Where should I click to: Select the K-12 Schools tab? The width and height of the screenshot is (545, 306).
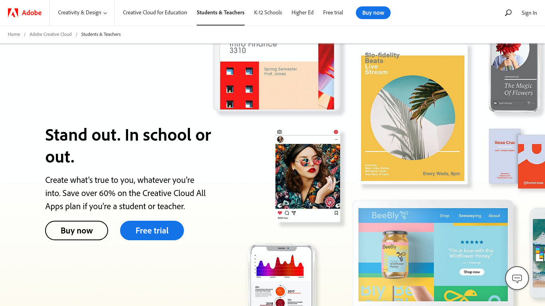point(268,13)
